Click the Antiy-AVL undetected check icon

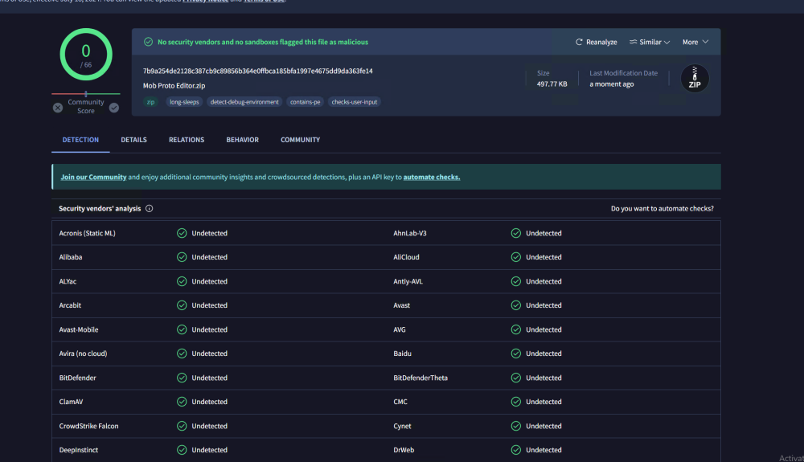click(x=516, y=281)
